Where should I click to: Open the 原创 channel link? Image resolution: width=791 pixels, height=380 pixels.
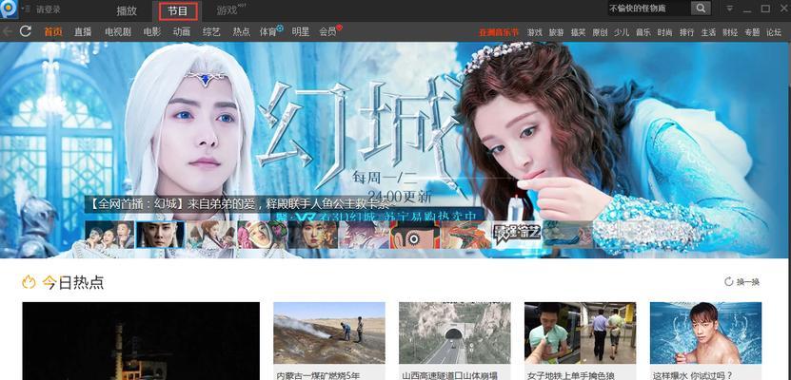pos(600,32)
